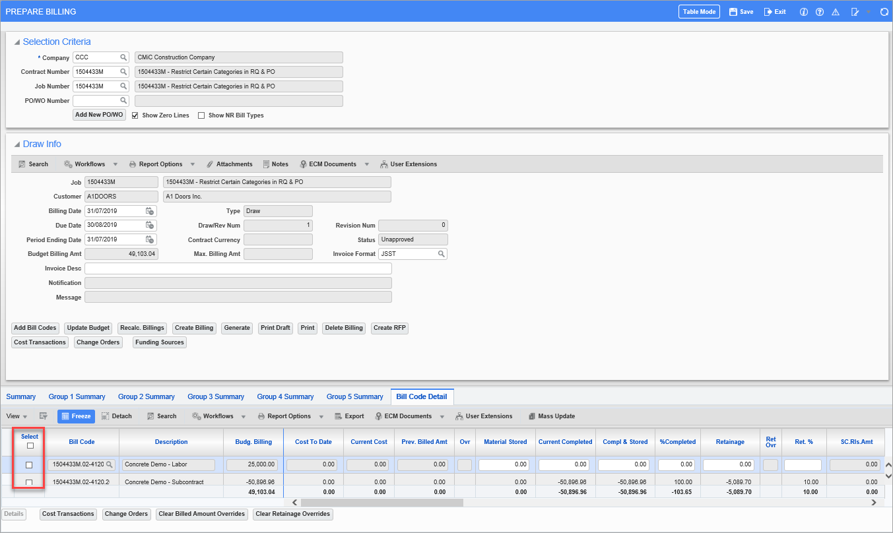Click the Recalc. Billings button

point(142,328)
